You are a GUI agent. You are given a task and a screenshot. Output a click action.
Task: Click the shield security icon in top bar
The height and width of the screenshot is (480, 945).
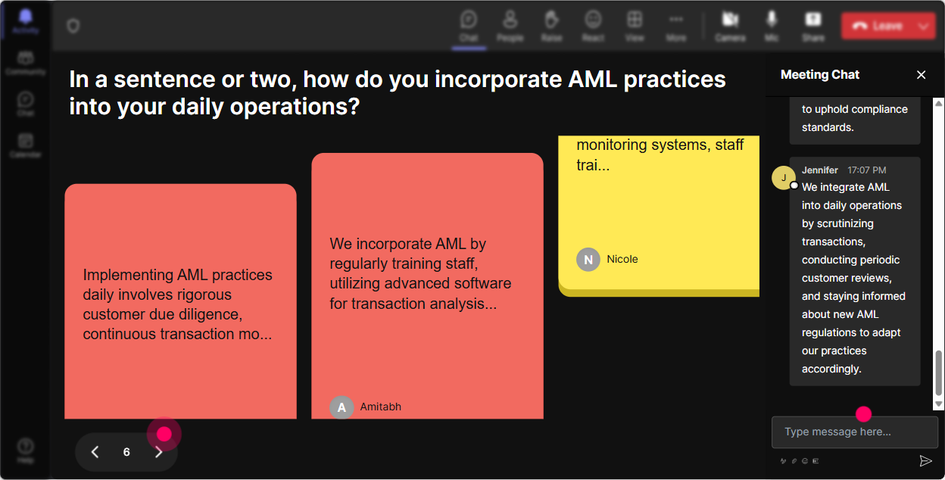tap(73, 26)
